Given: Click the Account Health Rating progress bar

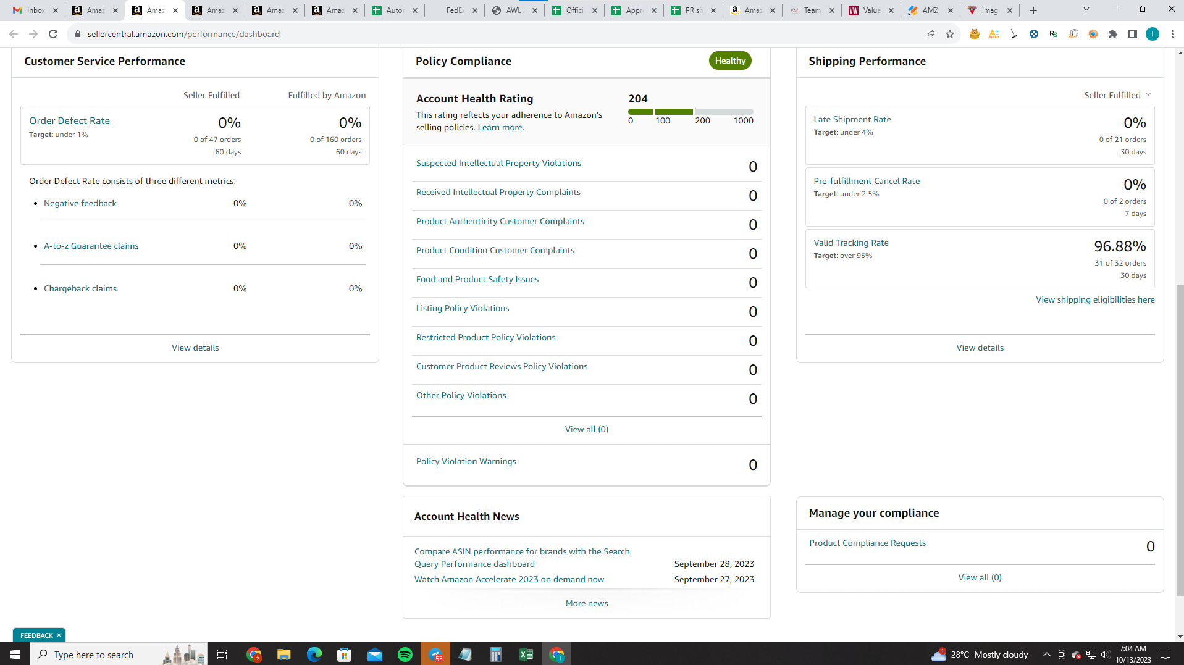Looking at the screenshot, I should [x=691, y=112].
